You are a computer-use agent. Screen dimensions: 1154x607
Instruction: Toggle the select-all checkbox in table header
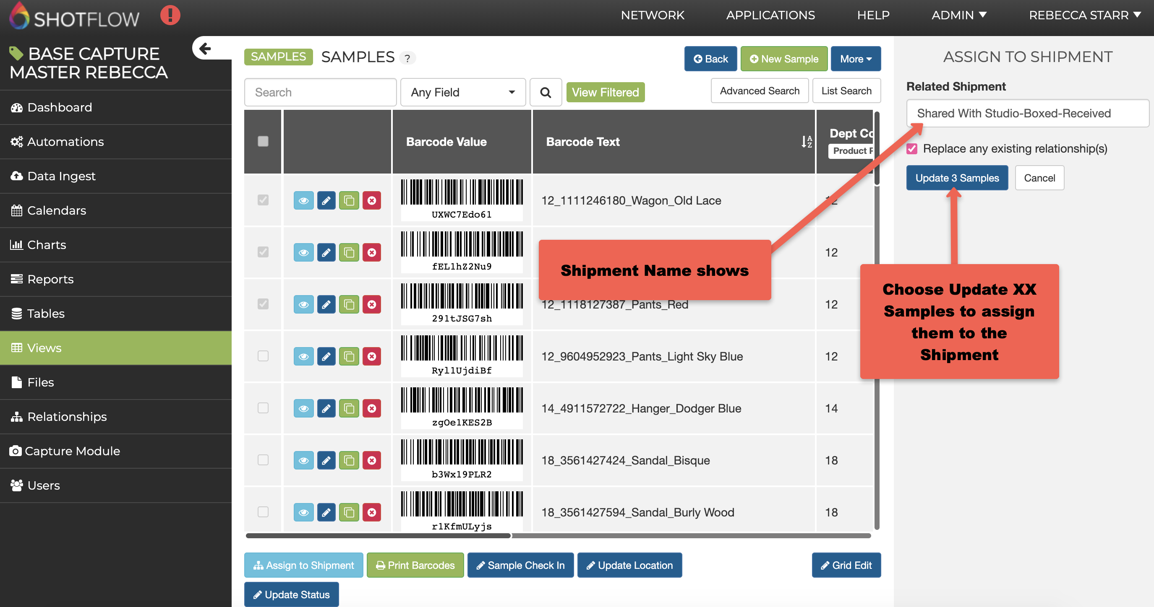click(263, 141)
